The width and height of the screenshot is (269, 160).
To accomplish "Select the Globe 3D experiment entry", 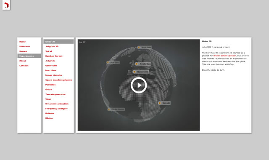I will tap(58, 42).
